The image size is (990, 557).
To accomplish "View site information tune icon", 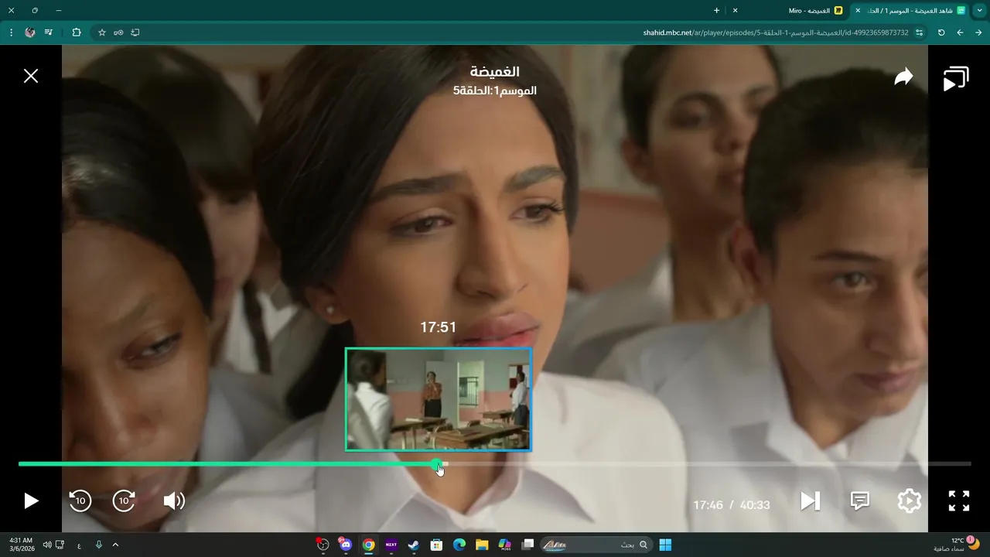I will coord(920,32).
